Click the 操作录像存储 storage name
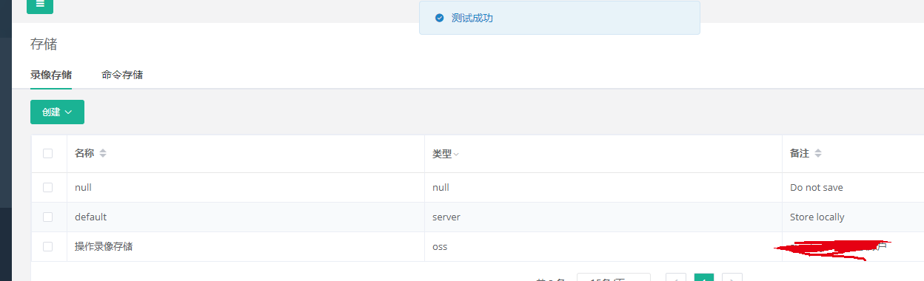This screenshot has width=924, height=281. [x=104, y=246]
